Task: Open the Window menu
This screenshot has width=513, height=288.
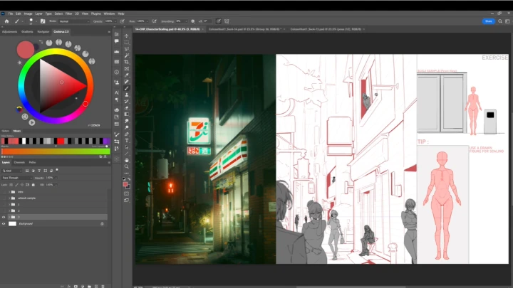Action: click(109, 14)
